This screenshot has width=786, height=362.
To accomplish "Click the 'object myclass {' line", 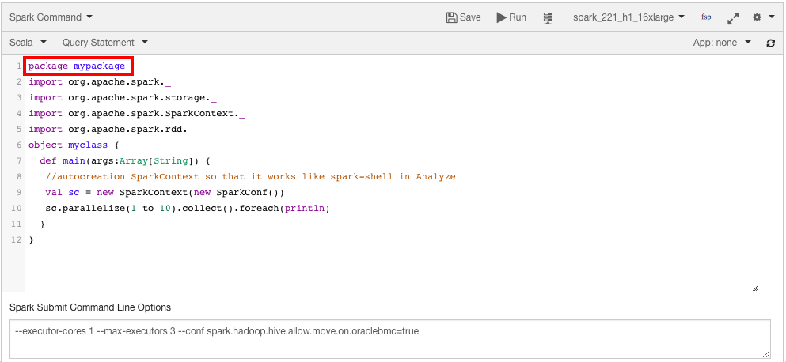I will click(x=74, y=145).
